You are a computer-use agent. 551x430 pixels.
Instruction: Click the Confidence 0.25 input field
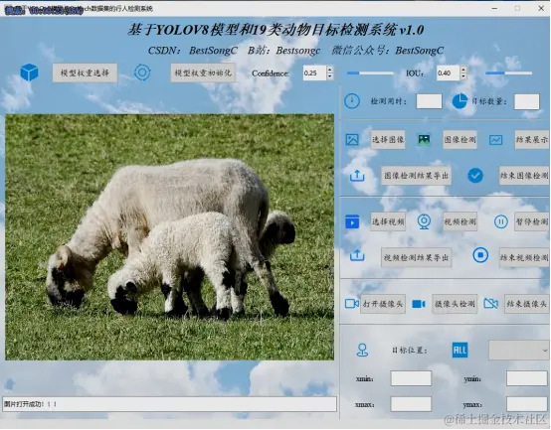click(314, 72)
